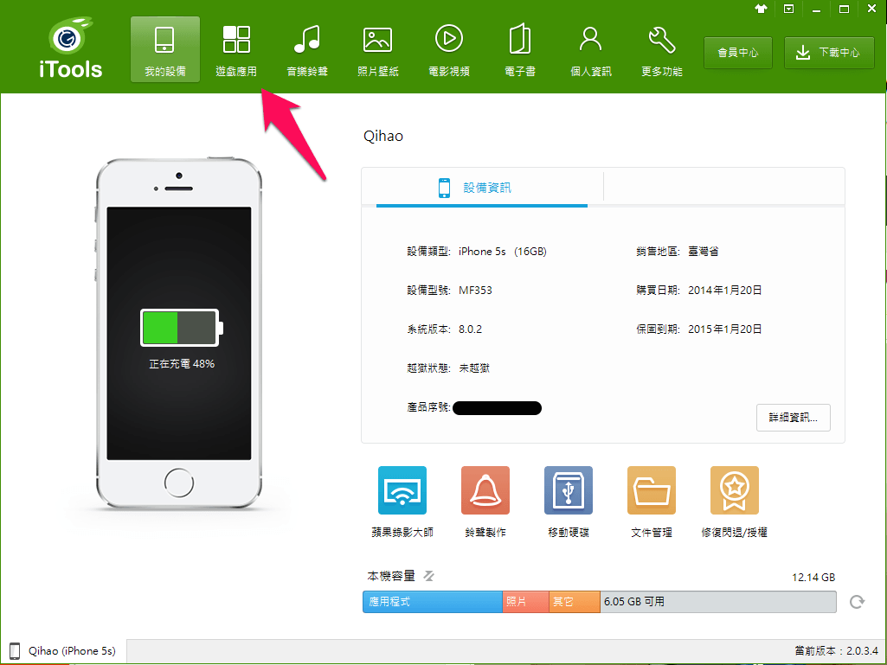Click model number MF353
This screenshot has height=665, width=887.
pos(475,291)
